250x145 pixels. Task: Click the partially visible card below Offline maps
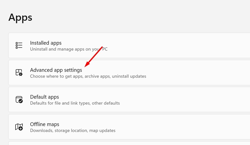click(125, 143)
